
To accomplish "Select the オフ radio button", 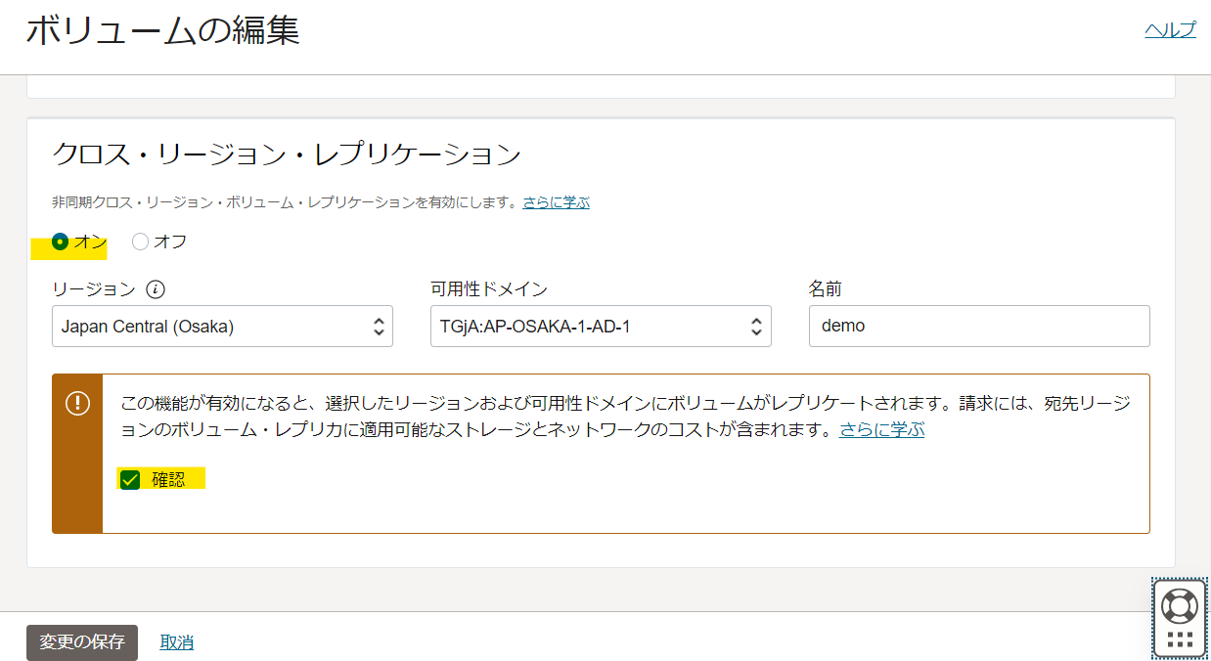I will coord(140,241).
